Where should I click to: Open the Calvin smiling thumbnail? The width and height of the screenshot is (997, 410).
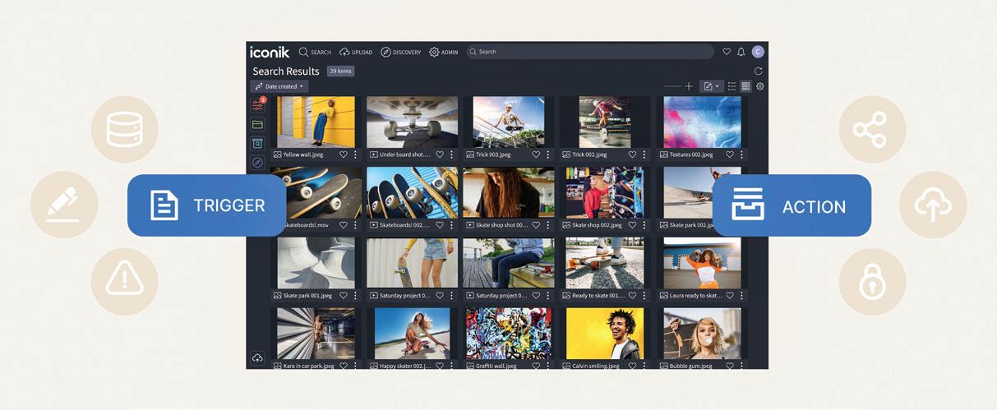coord(605,334)
